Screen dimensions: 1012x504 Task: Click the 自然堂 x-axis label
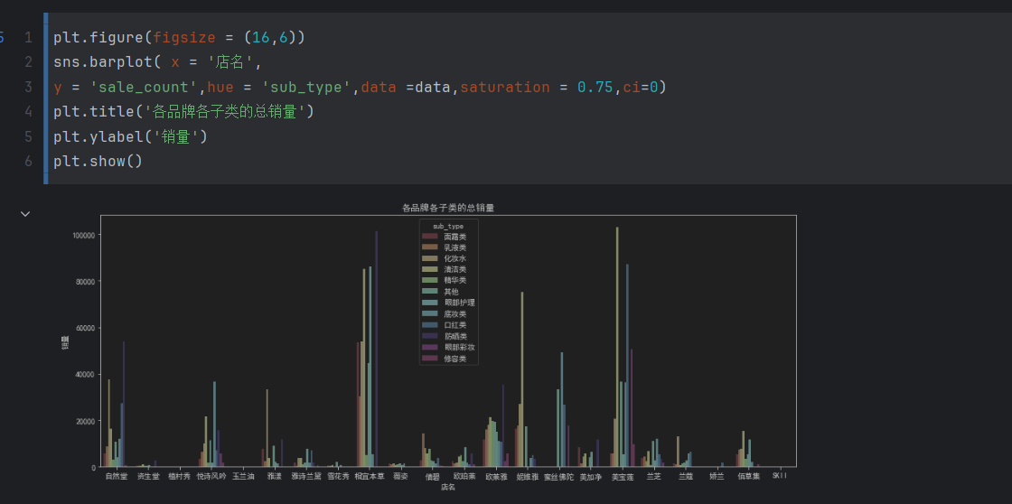[x=117, y=476]
